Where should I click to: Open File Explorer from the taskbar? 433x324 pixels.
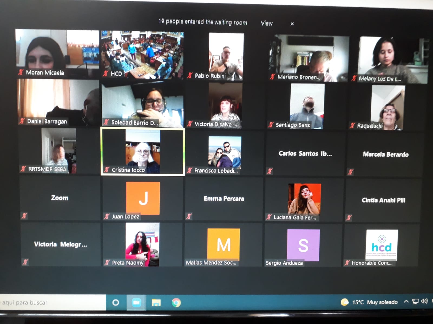pyautogui.click(x=156, y=303)
